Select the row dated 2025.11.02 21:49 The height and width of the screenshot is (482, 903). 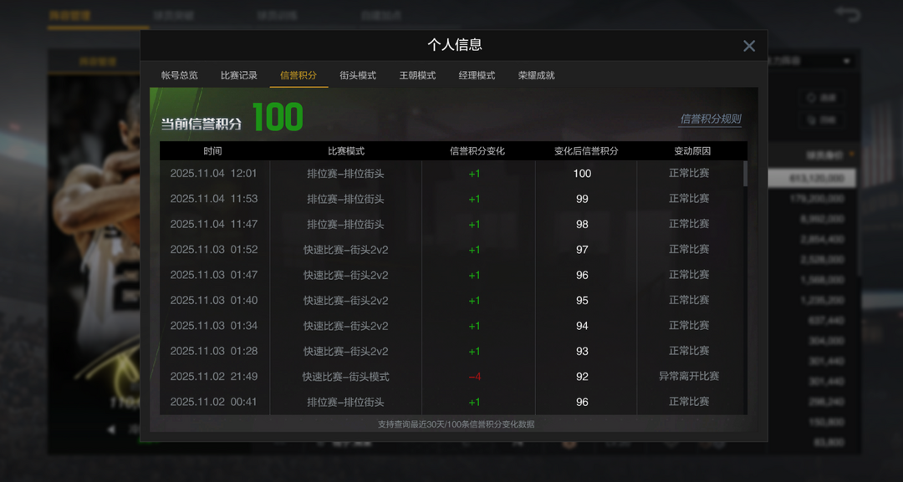pyautogui.click(x=453, y=376)
